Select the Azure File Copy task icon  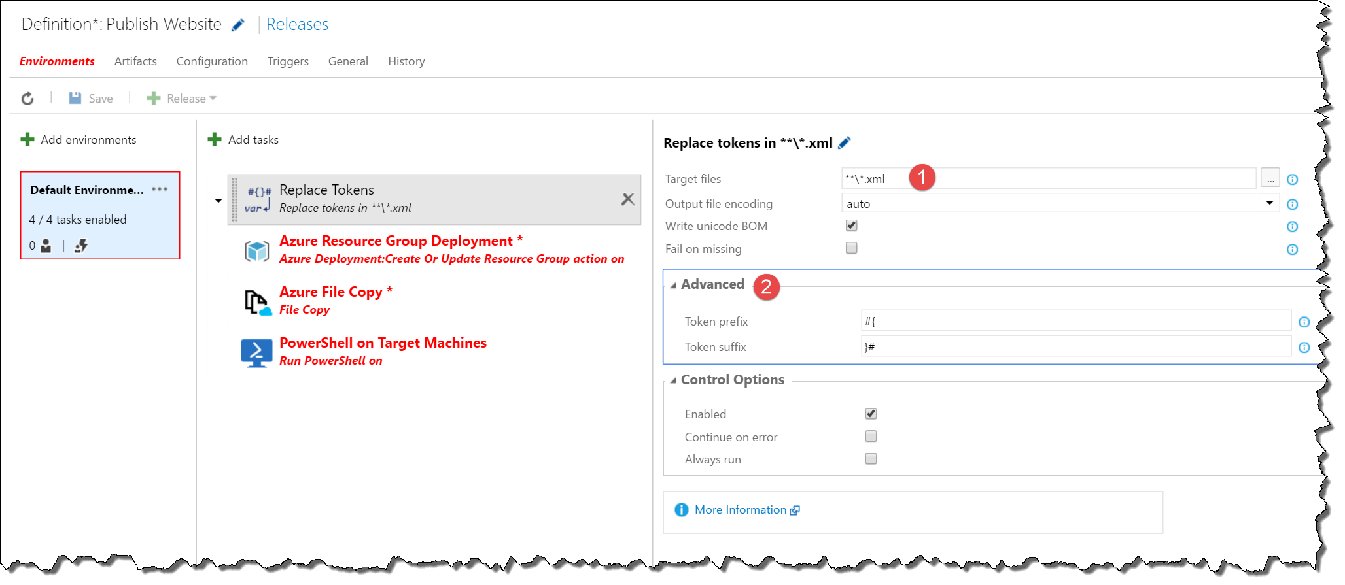point(257,302)
